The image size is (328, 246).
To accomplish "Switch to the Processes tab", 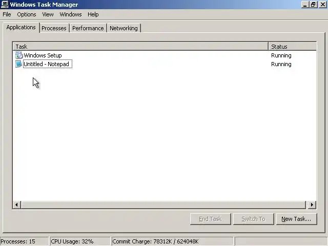I will pyautogui.click(x=54, y=28).
